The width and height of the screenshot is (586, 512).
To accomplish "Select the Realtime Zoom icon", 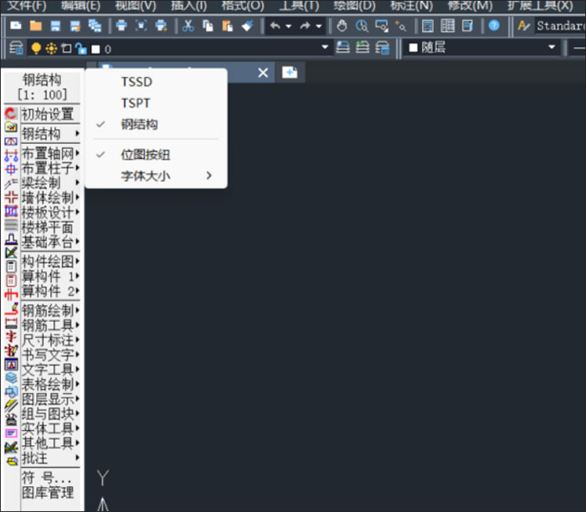I will pyautogui.click(x=362, y=26).
